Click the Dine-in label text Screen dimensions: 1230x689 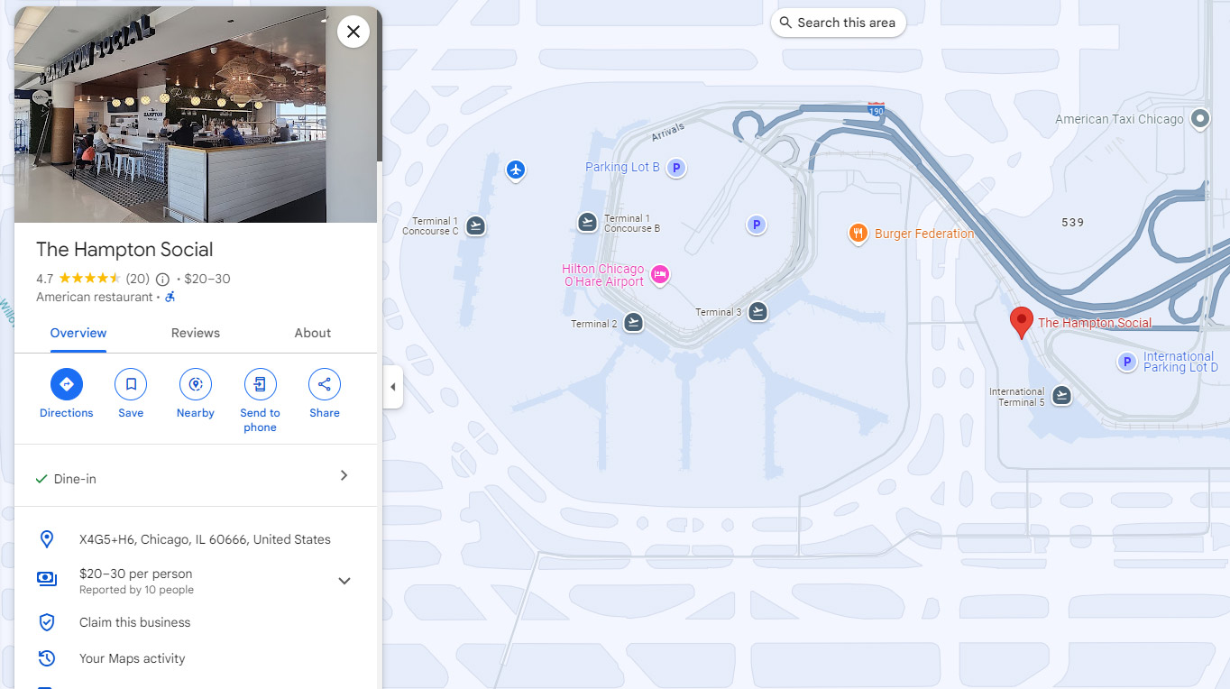point(75,479)
